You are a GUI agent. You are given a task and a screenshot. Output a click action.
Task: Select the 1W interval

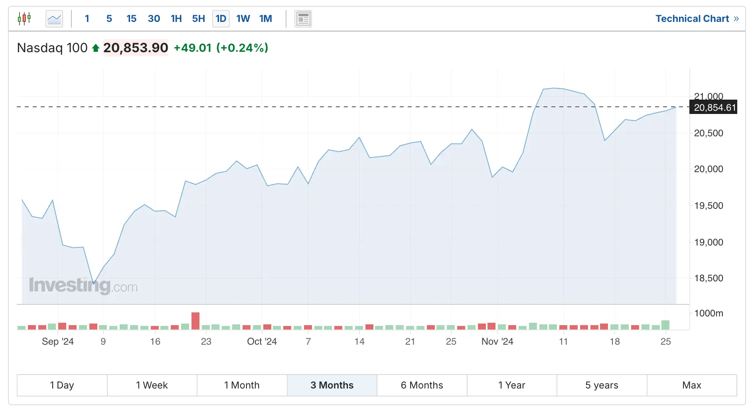coord(243,19)
